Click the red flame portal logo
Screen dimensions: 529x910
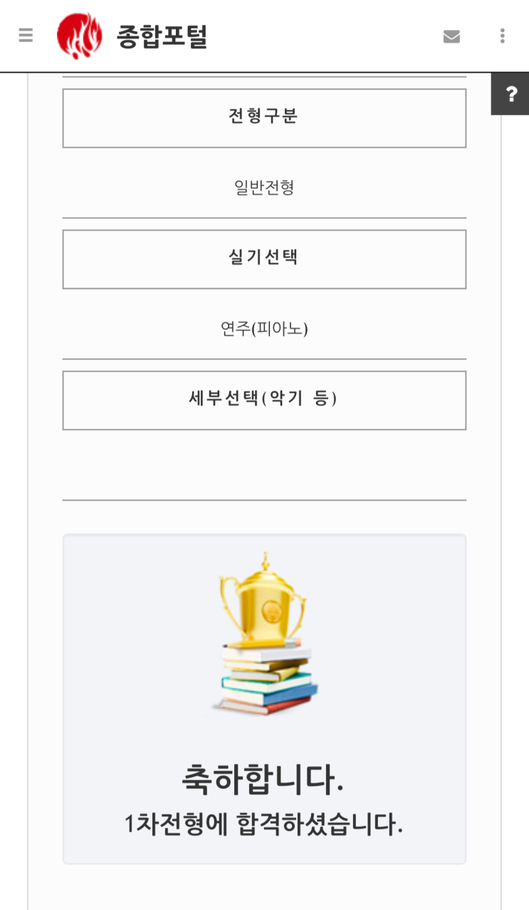pyautogui.click(x=79, y=36)
